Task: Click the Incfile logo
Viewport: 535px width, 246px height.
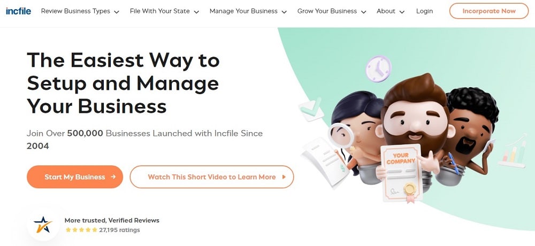Action: (18, 11)
